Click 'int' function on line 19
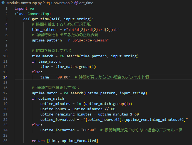 [80, 104]
